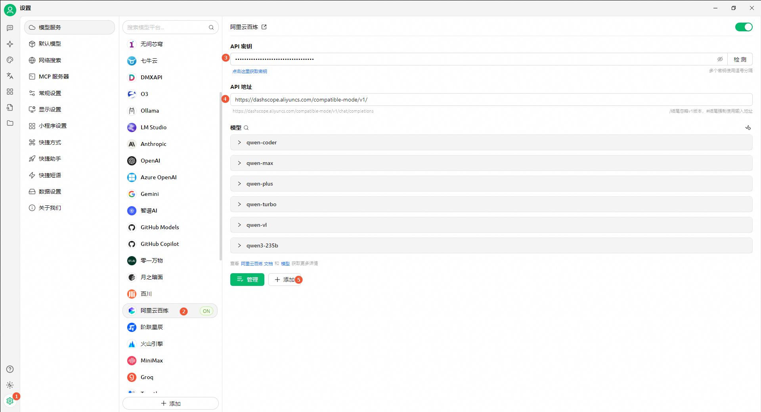Open the 数据设置 settings section

(69, 192)
